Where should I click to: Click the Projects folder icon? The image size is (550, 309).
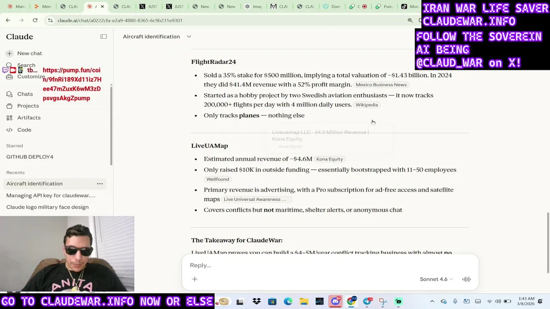click(x=9, y=106)
